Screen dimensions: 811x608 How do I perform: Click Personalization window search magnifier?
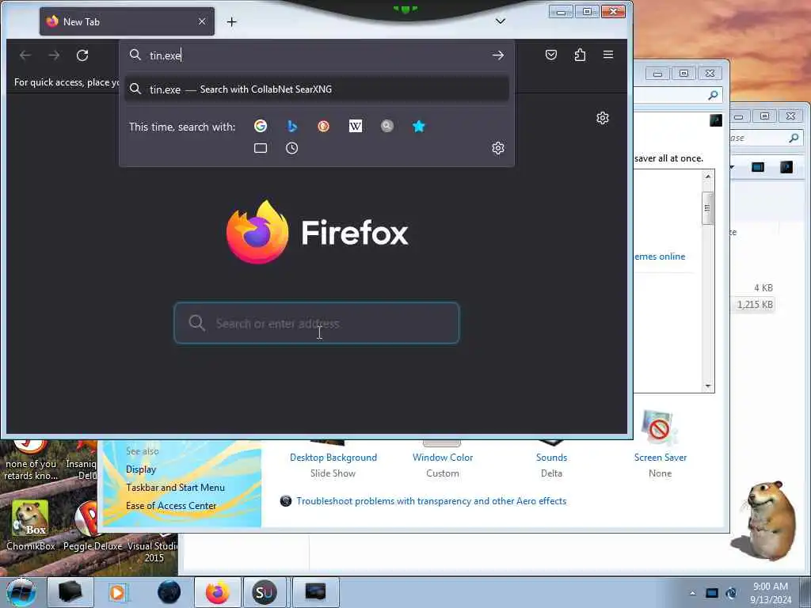[x=713, y=95]
